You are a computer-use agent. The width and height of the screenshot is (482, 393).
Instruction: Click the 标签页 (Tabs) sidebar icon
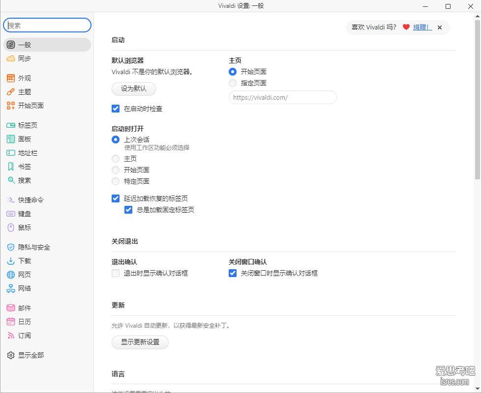(11, 125)
